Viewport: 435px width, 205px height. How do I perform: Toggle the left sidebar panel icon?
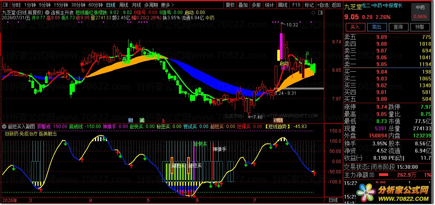(x=6, y=5)
